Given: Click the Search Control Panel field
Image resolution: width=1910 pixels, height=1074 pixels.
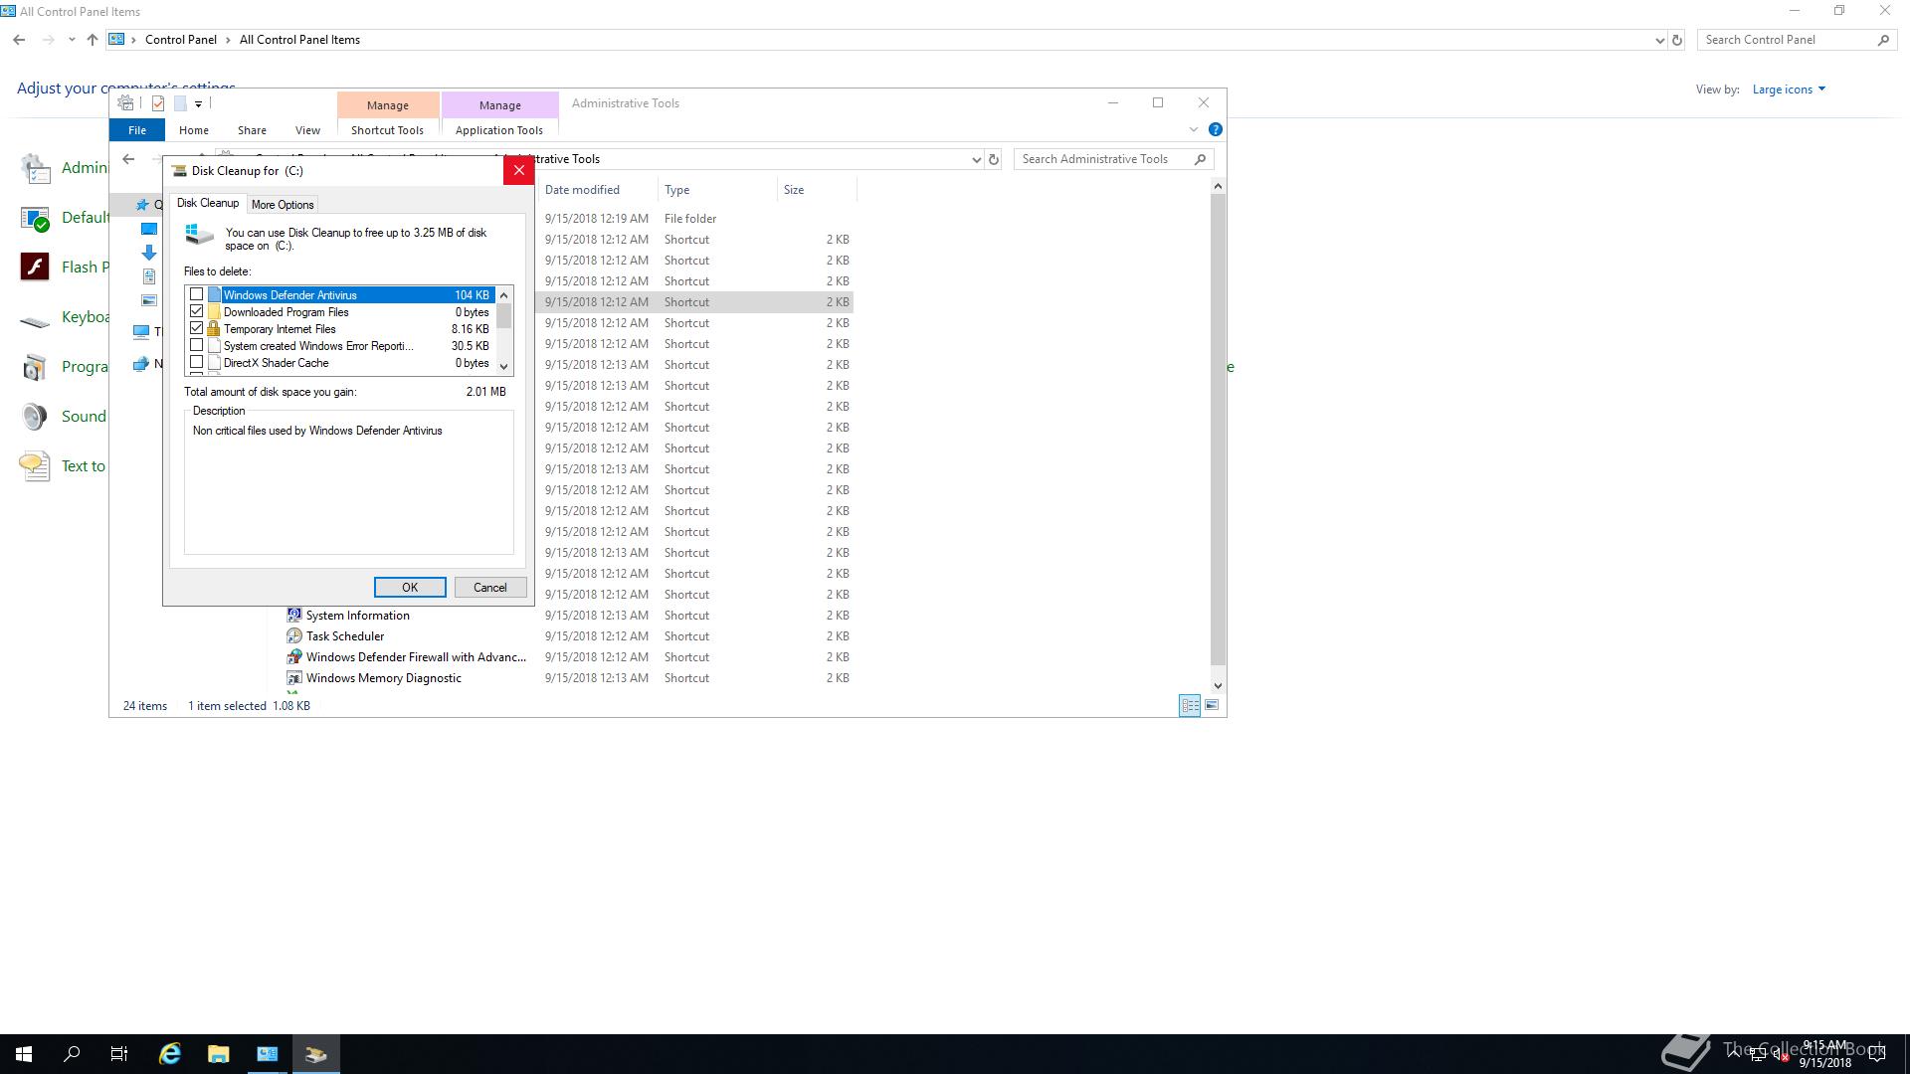Looking at the screenshot, I should point(1796,40).
